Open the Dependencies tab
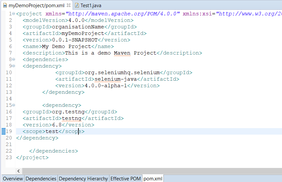 [x=41, y=179]
